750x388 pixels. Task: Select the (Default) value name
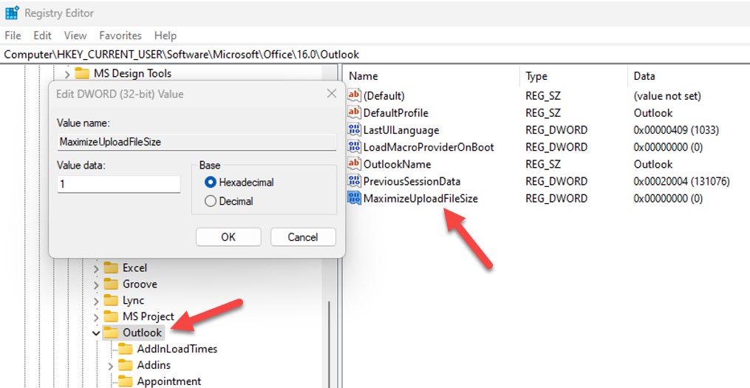tap(383, 95)
